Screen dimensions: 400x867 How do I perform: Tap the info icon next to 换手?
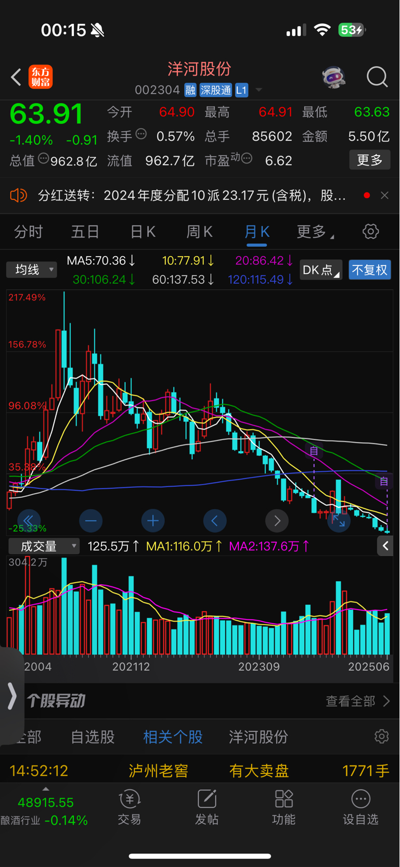point(141,134)
